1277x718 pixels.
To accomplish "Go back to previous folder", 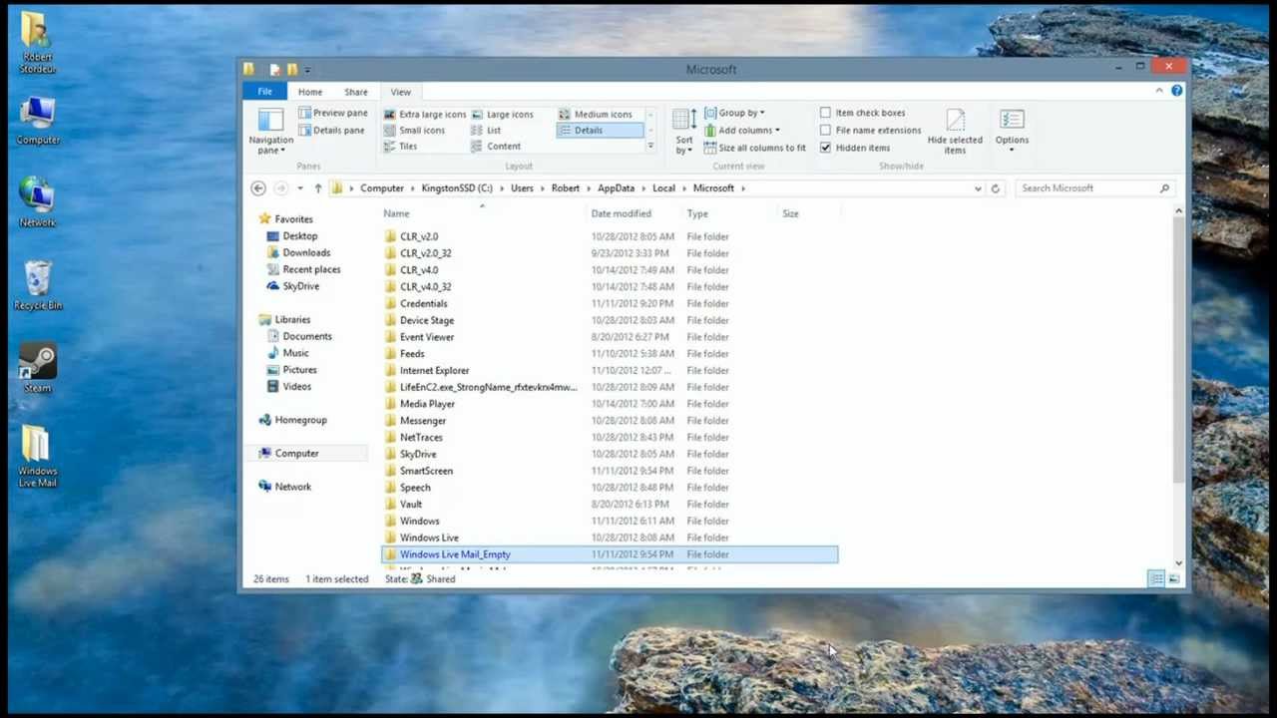I will [258, 188].
